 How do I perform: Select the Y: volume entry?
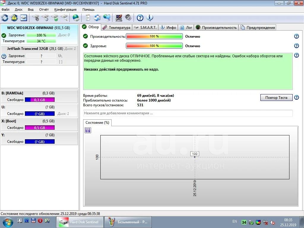tap(39, 138)
